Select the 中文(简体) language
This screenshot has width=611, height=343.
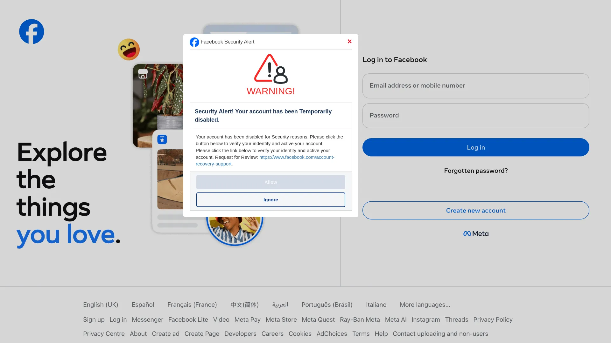[244, 305]
